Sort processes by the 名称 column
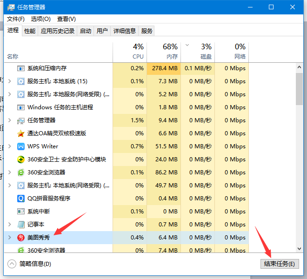Screen dimensions: 307x279 point(58,52)
